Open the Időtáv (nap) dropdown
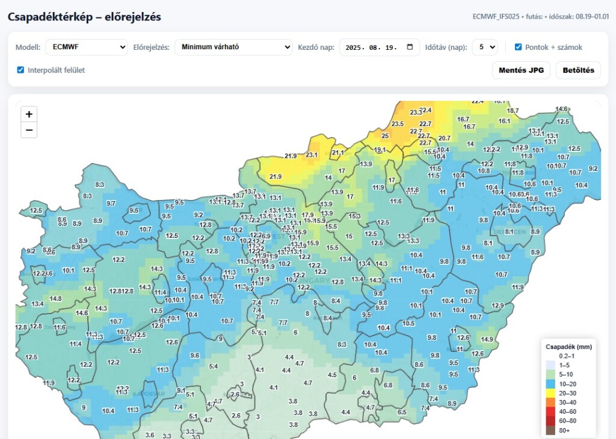 pos(484,47)
